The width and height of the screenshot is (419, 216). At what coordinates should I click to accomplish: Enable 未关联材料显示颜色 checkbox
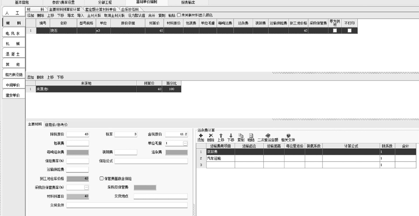179,15
